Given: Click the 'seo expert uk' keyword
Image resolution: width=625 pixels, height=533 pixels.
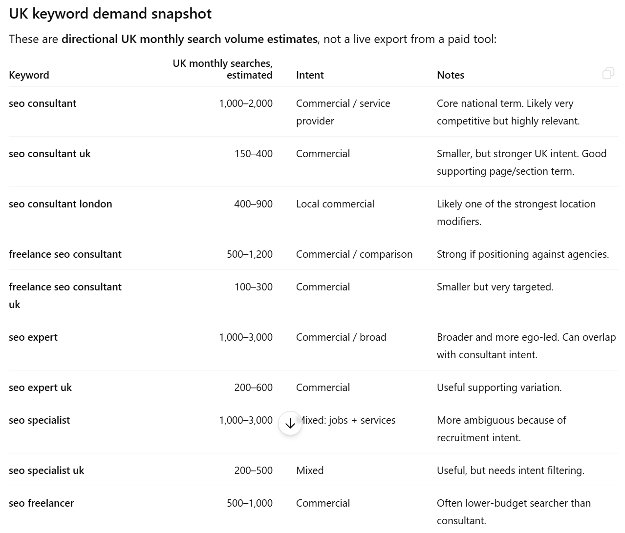Looking at the screenshot, I should [40, 388].
